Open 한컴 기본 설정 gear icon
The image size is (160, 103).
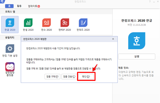point(10,49)
